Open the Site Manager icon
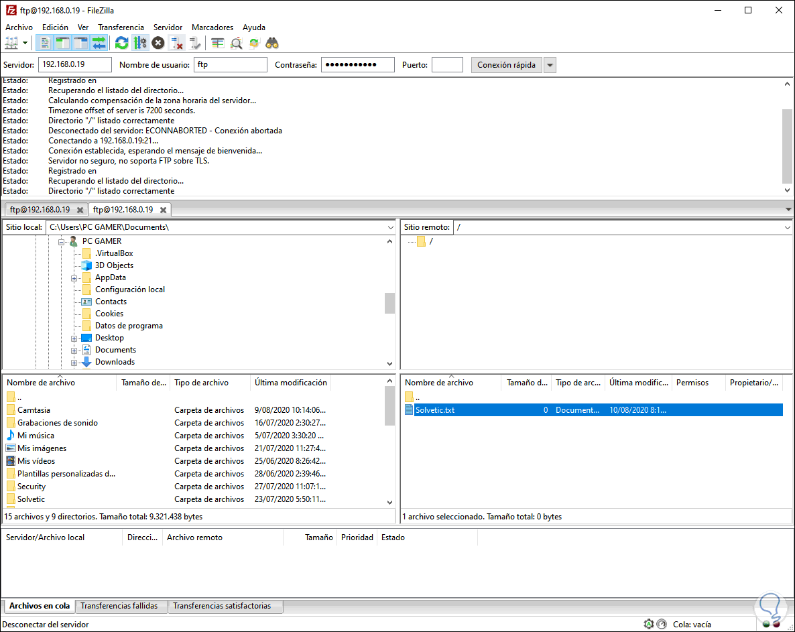Image resolution: width=795 pixels, height=632 pixels. (x=11, y=43)
